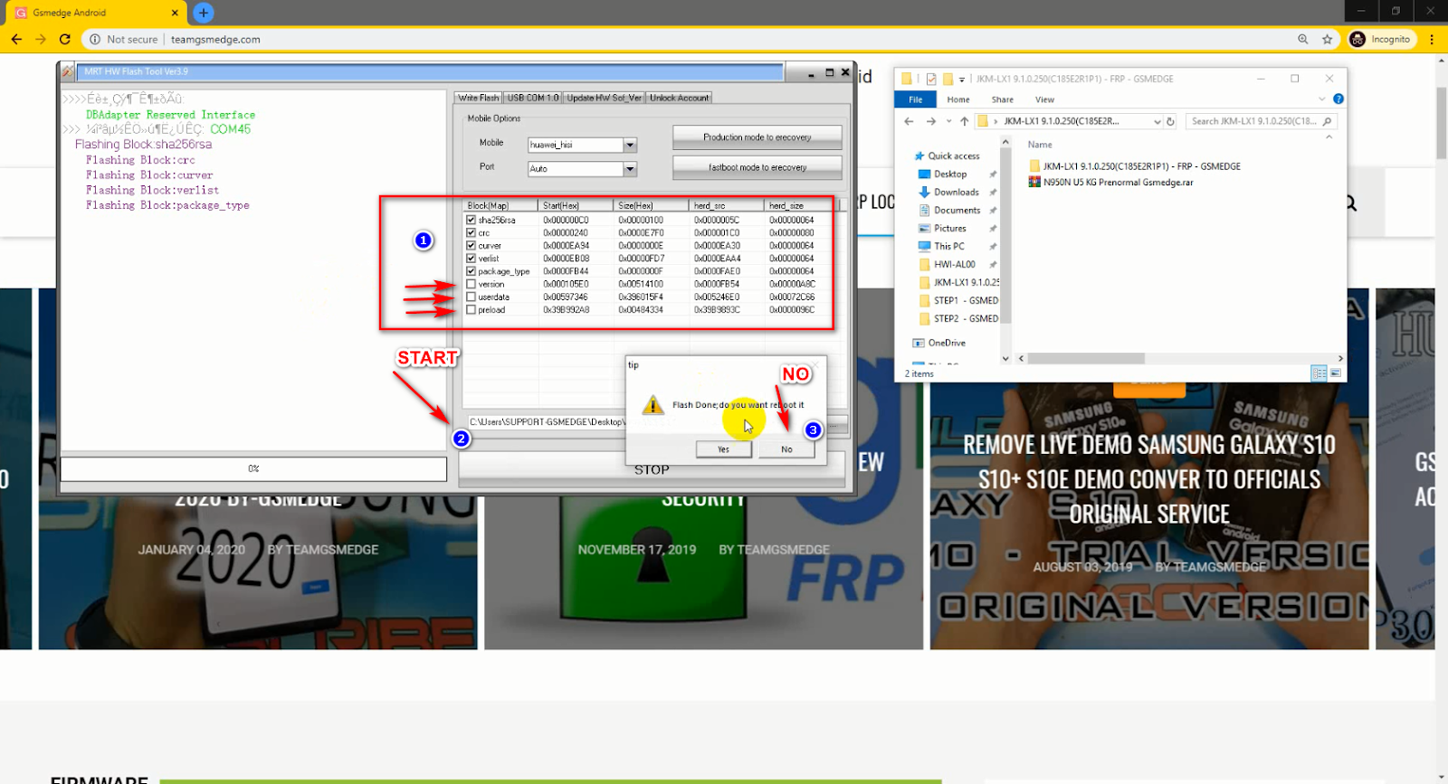The height and width of the screenshot is (784, 1448).
Task: Open Pictures in Explorer sidebar
Action: [x=949, y=228]
